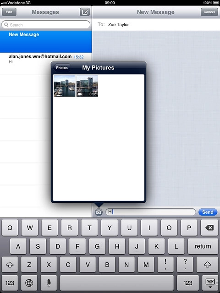Tap the P key
This screenshot has width=220, height=293.
pos(189,228)
